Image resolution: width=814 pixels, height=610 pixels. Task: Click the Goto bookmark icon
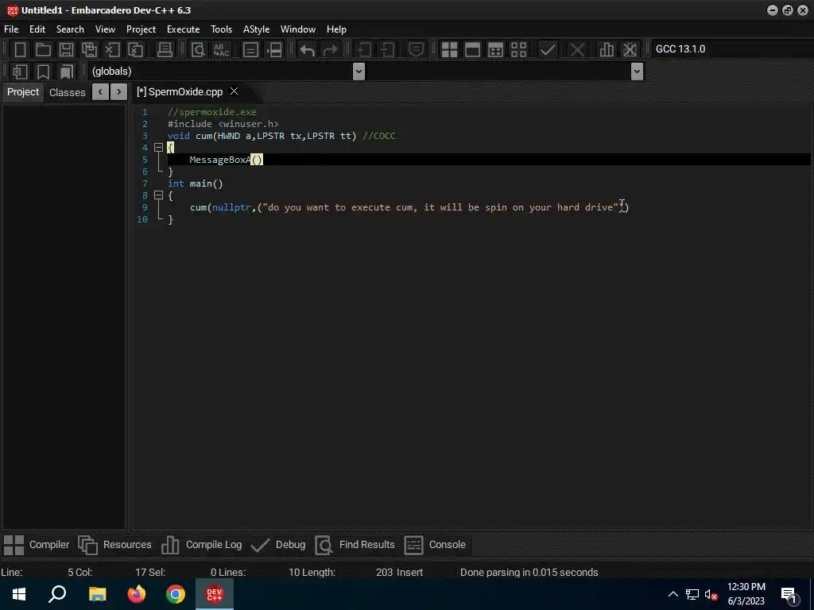pyautogui.click(x=67, y=71)
